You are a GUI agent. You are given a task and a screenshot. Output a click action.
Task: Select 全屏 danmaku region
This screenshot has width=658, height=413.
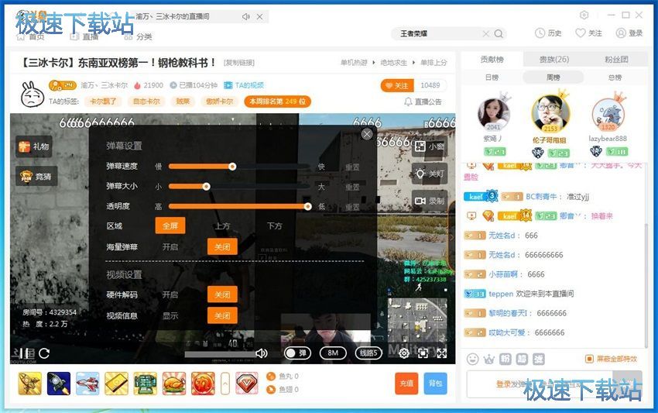point(170,226)
